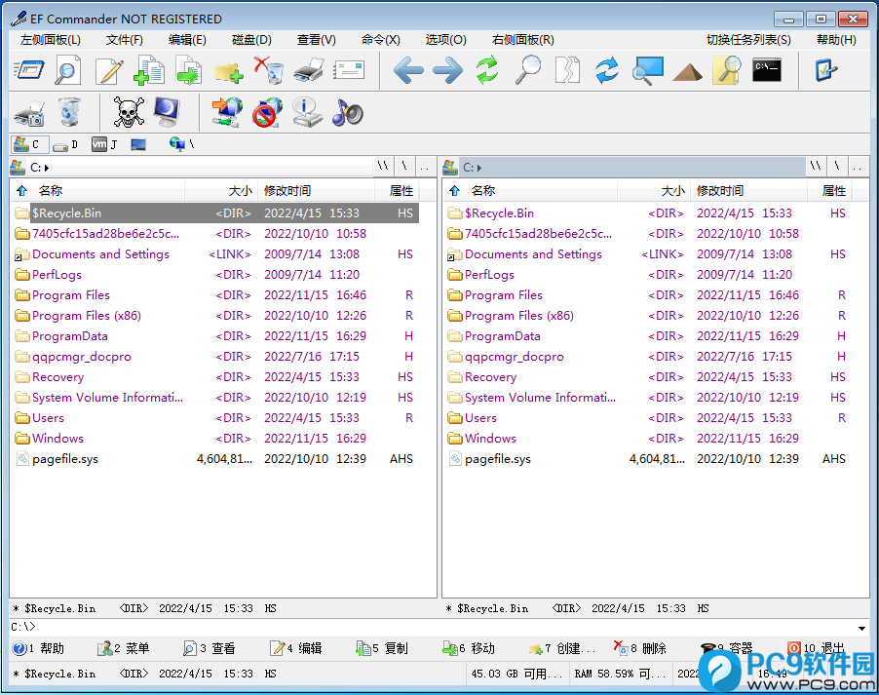
Task: Click the blue checkmark options icon
Action: [x=825, y=71]
